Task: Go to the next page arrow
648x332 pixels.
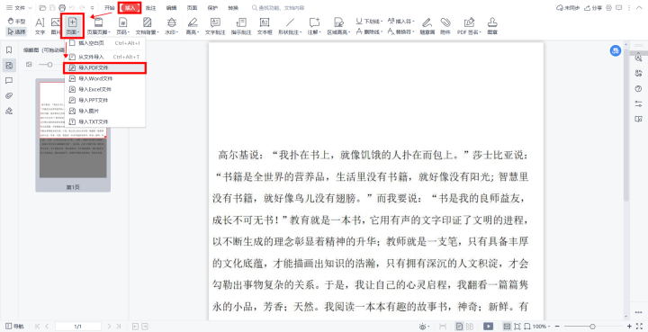Action: [110, 327]
